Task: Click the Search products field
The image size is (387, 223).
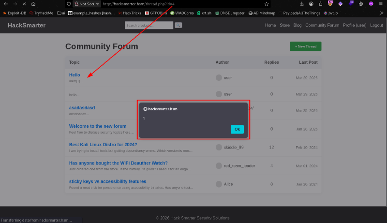Action: click(149, 25)
